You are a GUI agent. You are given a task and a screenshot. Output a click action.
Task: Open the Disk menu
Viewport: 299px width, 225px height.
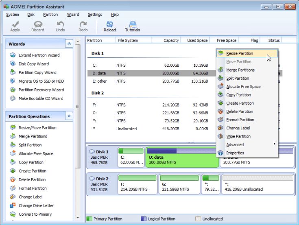31,15
